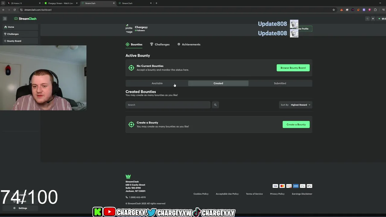This screenshot has width=386, height=217.
Task: Click the browser forward arrow
Action: pos(9,10)
